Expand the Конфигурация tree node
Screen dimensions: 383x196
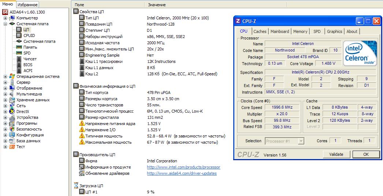(5, 135)
